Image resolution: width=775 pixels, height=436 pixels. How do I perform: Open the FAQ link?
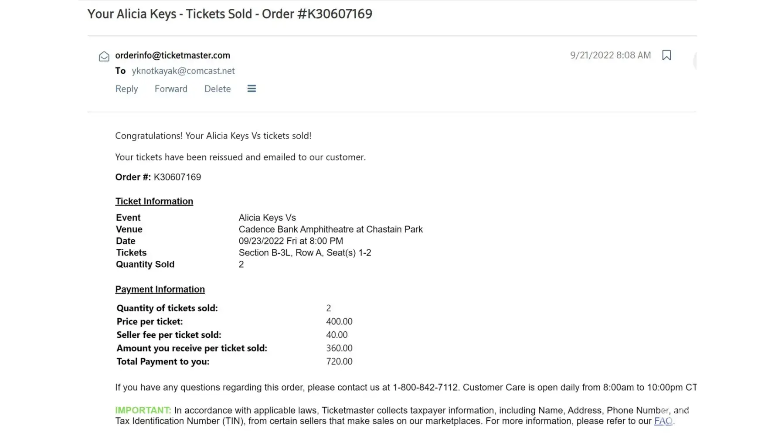(663, 421)
